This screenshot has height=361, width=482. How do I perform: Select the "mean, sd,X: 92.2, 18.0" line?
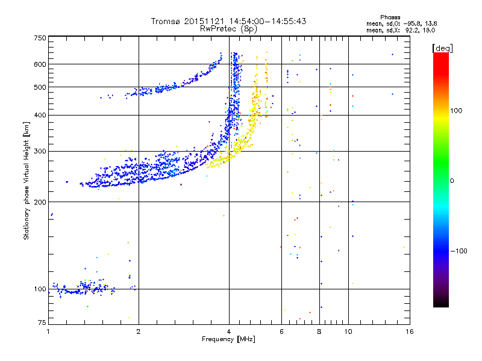(401, 30)
